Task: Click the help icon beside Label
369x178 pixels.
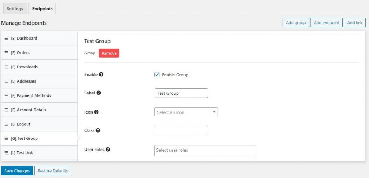Action: (x=99, y=93)
